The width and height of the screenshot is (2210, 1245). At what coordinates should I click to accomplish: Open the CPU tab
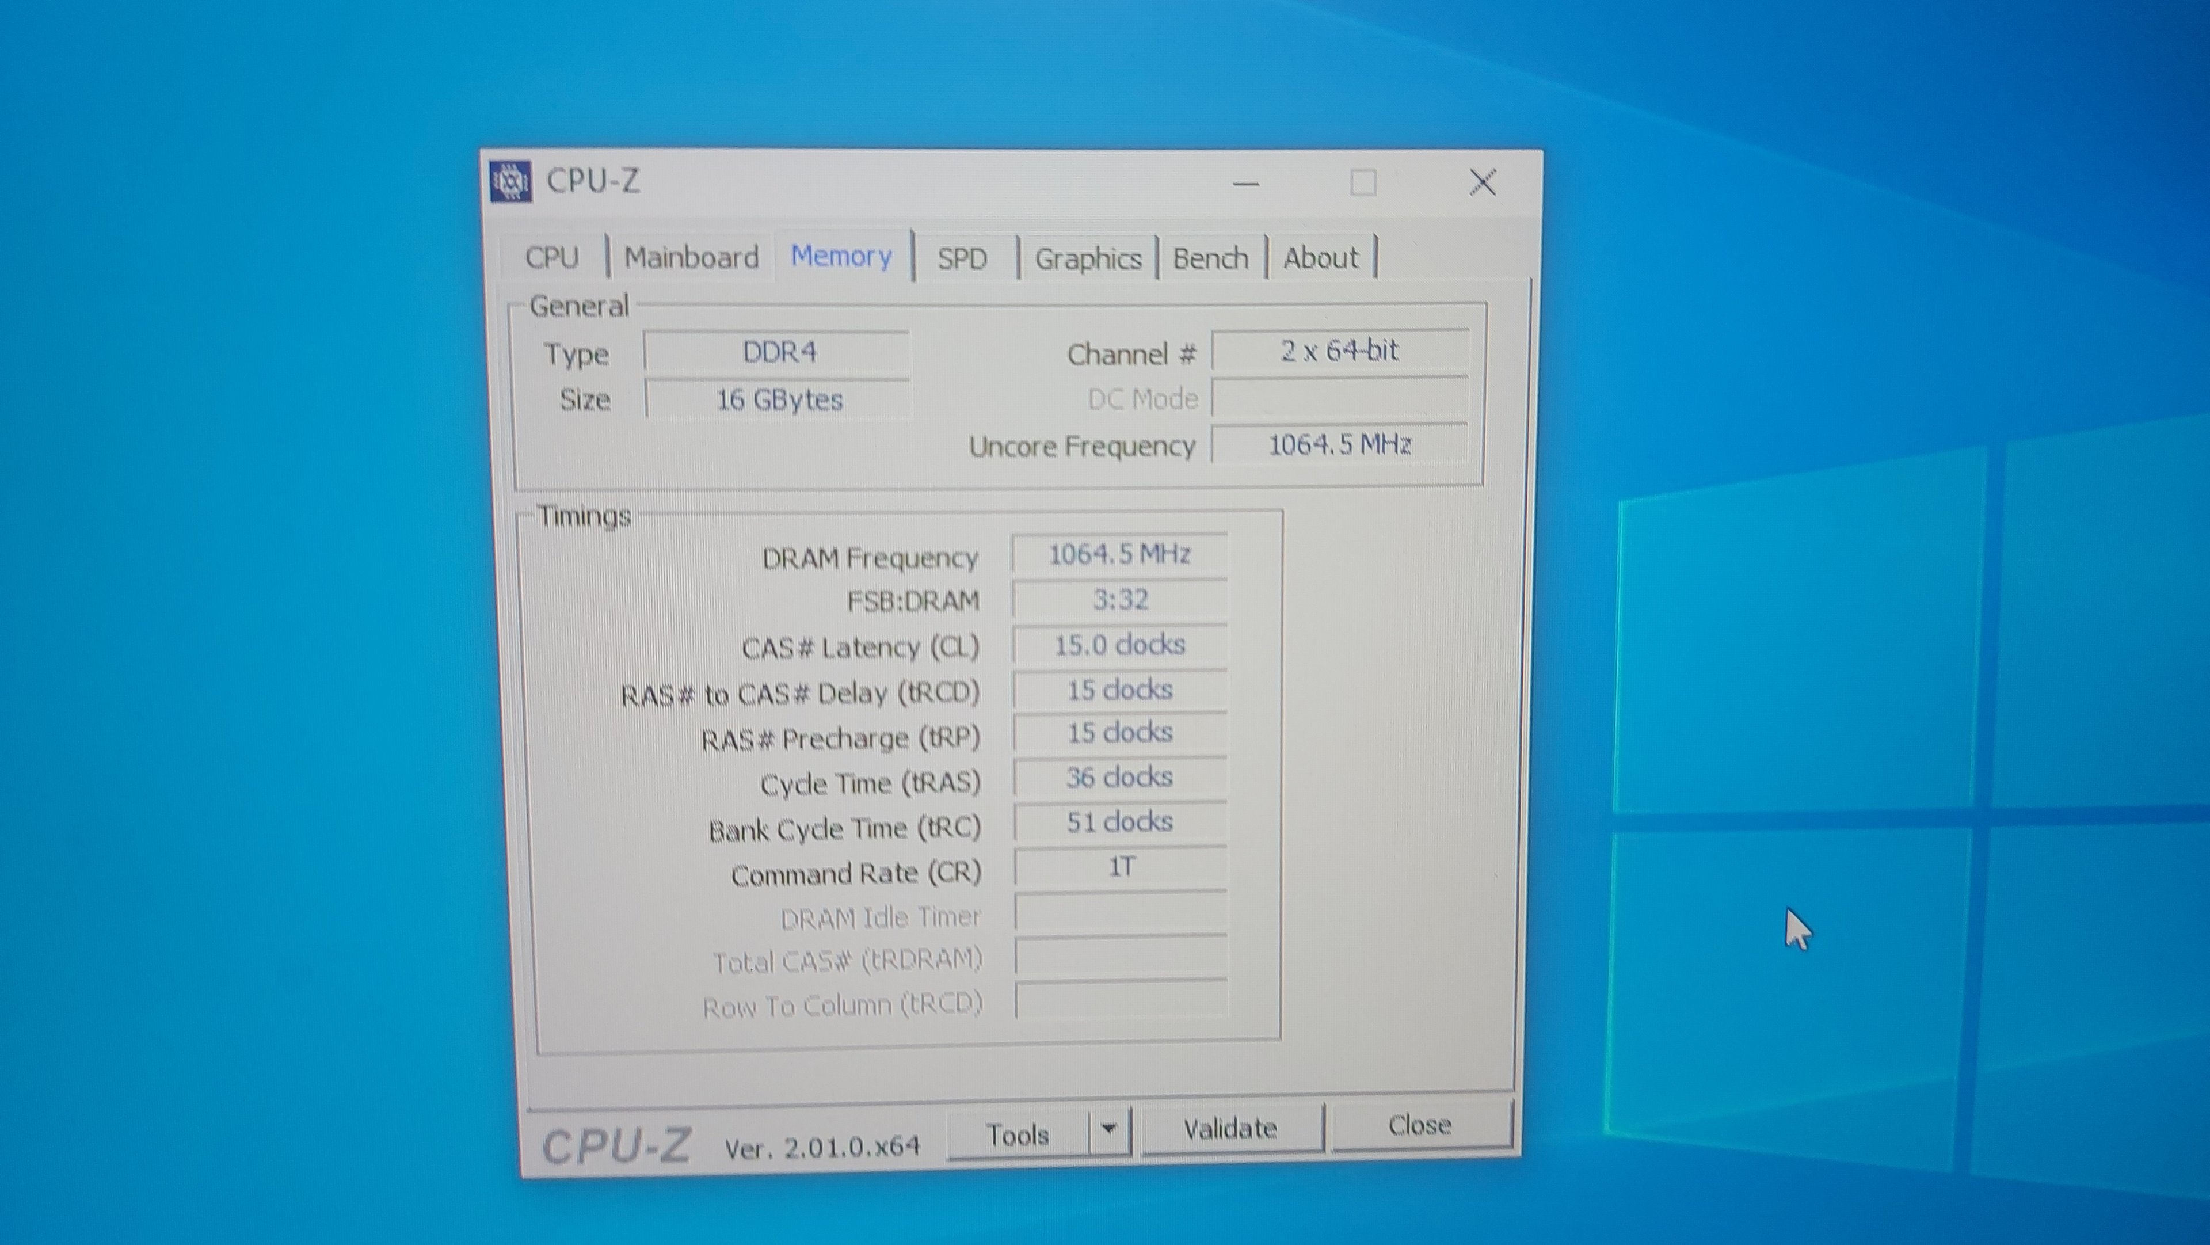(552, 257)
